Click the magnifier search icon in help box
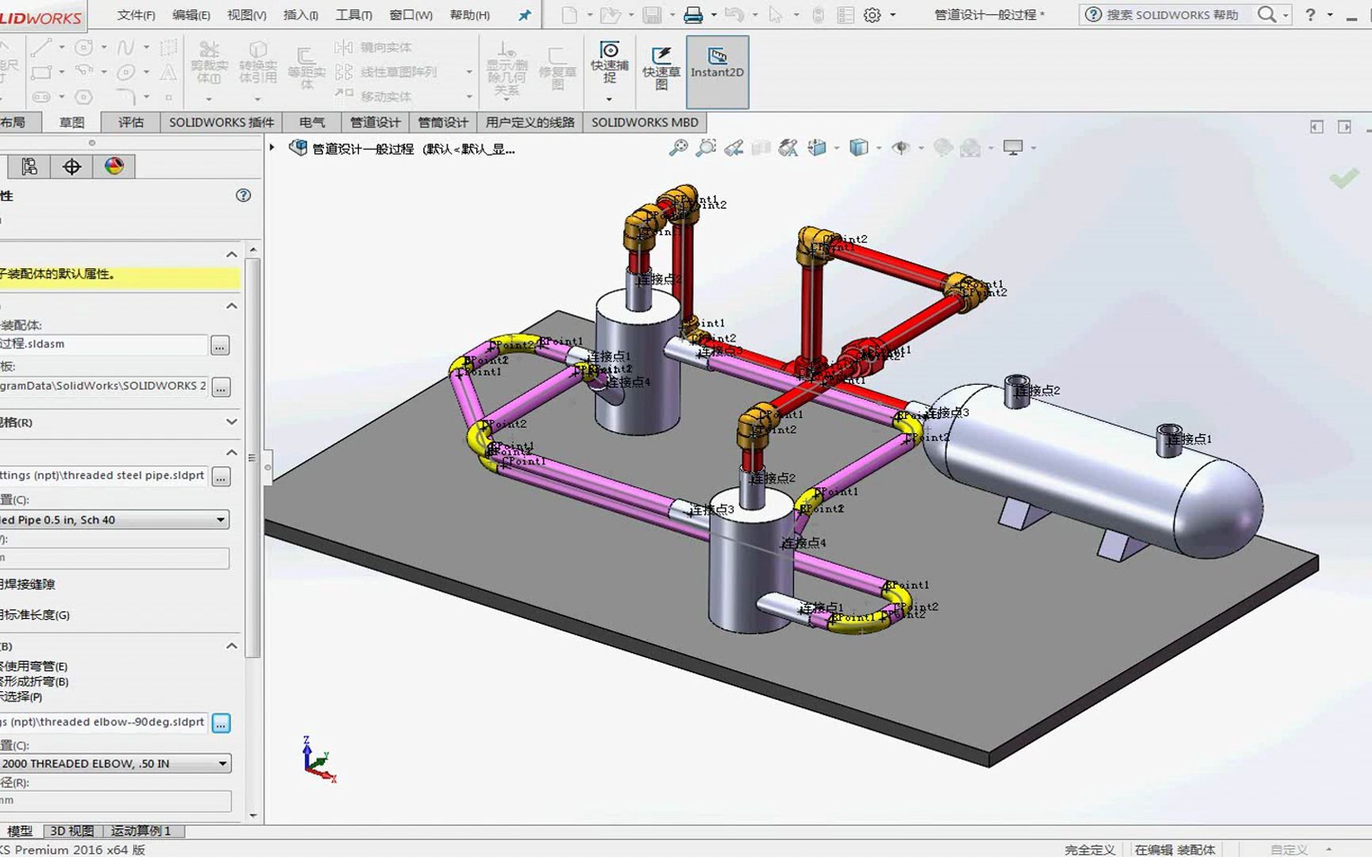Image resolution: width=1372 pixels, height=857 pixels. tap(1267, 14)
